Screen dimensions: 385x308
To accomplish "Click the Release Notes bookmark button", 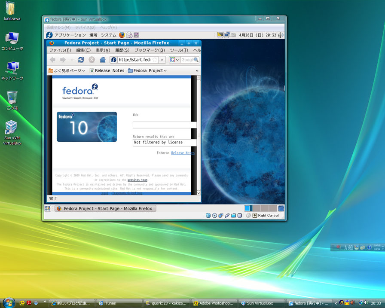I will (x=107, y=71).
